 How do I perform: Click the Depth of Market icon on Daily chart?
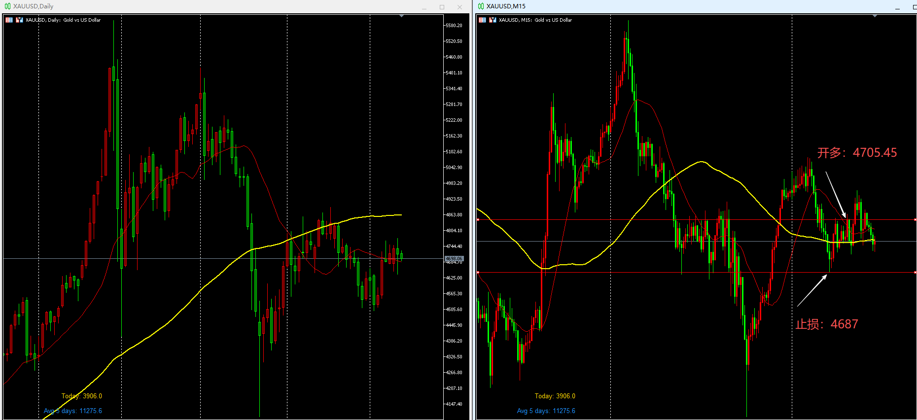click(19, 20)
